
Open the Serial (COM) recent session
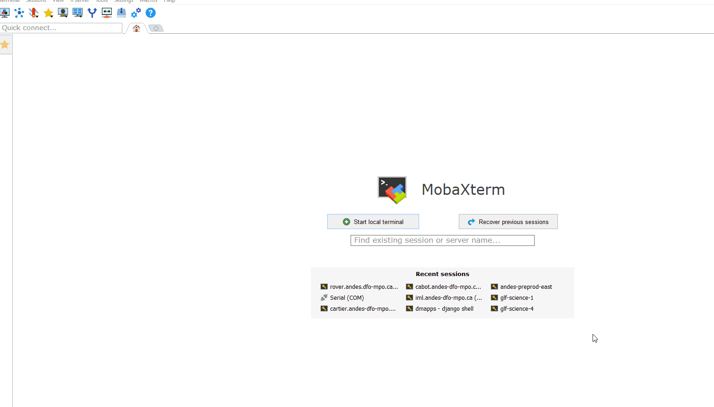[x=342, y=297]
